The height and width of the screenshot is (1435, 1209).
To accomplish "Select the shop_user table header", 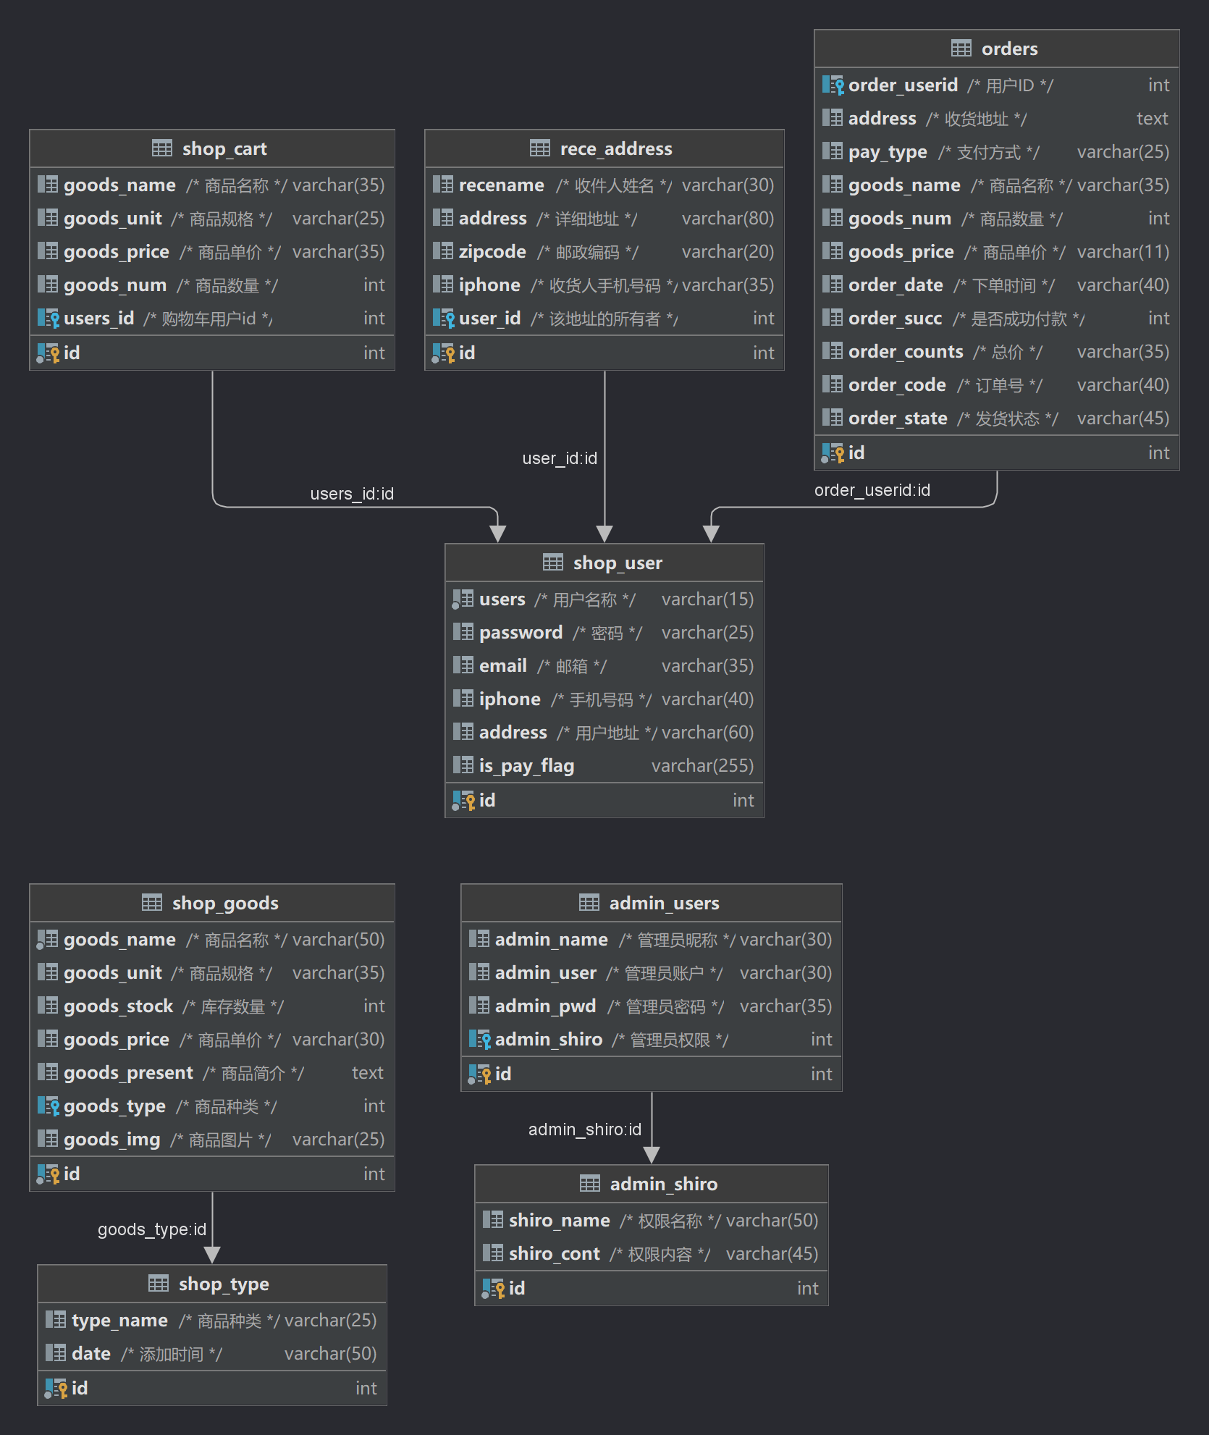I will coord(604,563).
